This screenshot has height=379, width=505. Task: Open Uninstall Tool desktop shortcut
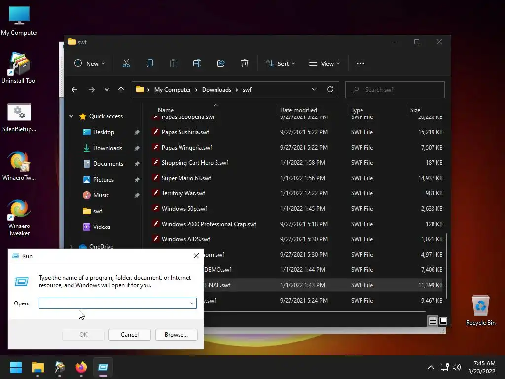[19, 68]
